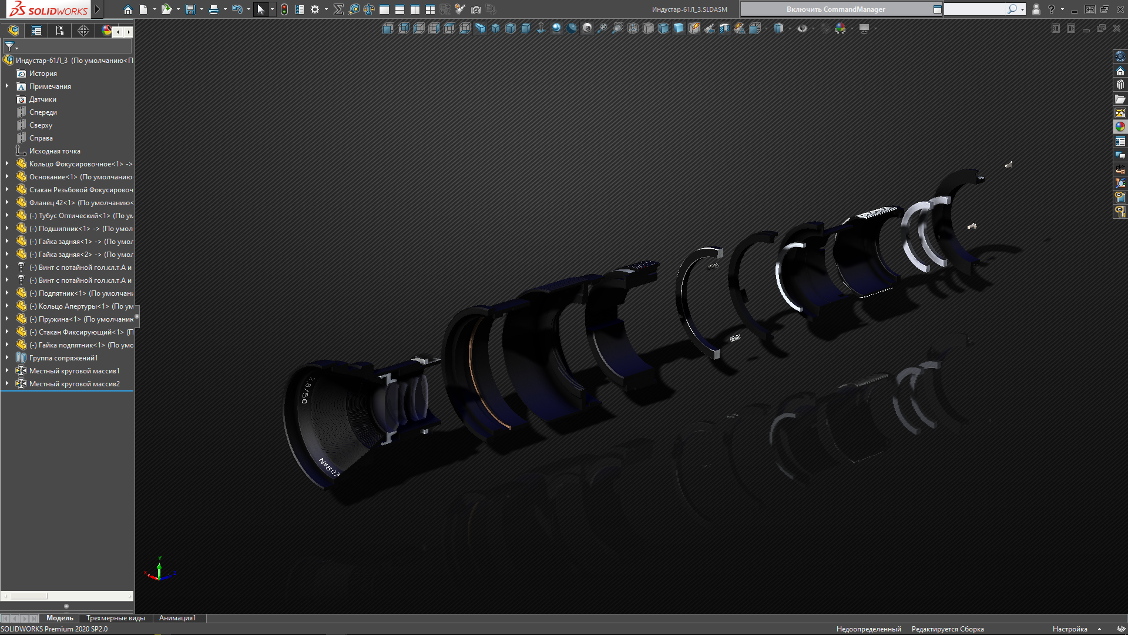Toggle Hide/Show Items eye icon

click(802, 28)
